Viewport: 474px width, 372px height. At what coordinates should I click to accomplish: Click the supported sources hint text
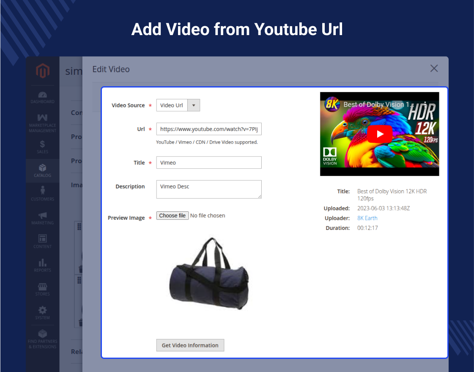(x=207, y=142)
